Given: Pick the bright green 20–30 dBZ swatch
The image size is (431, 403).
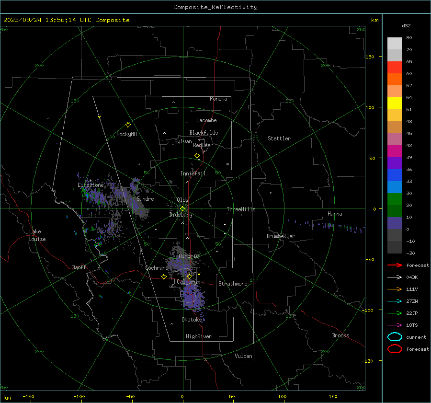Looking at the screenshot, I should (x=395, y=199).
